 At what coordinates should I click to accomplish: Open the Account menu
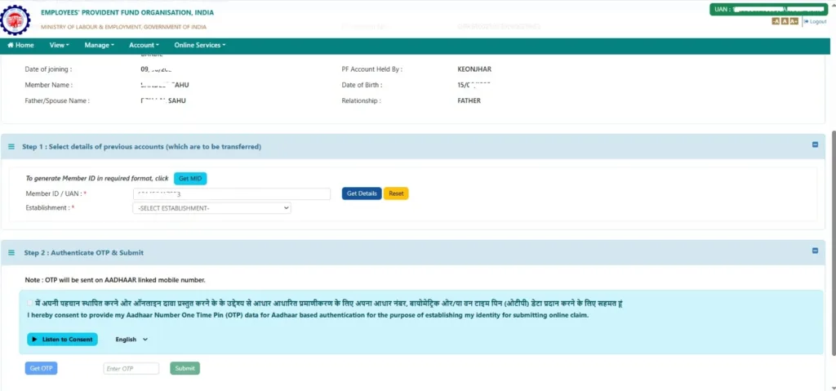pos(144,46)
